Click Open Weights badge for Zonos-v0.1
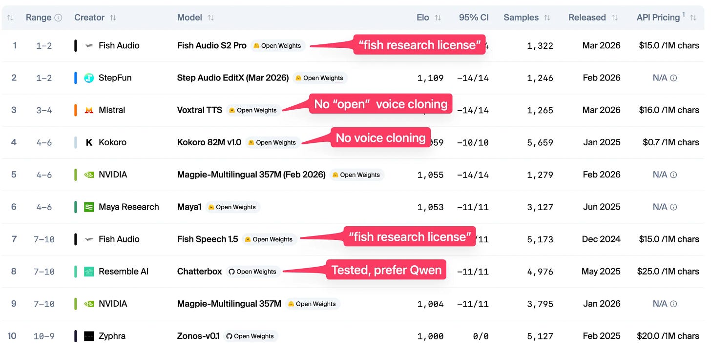 point(250,336)
